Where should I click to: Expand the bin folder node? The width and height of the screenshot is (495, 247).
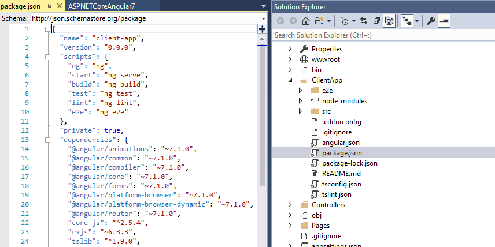(x=290, y=70)
